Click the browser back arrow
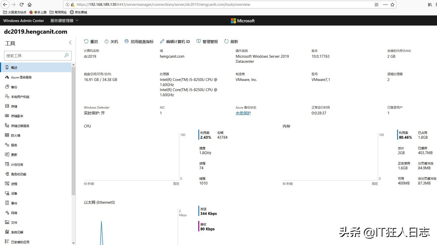This screenshot has width=437, height=245. (x=5, y=5)
